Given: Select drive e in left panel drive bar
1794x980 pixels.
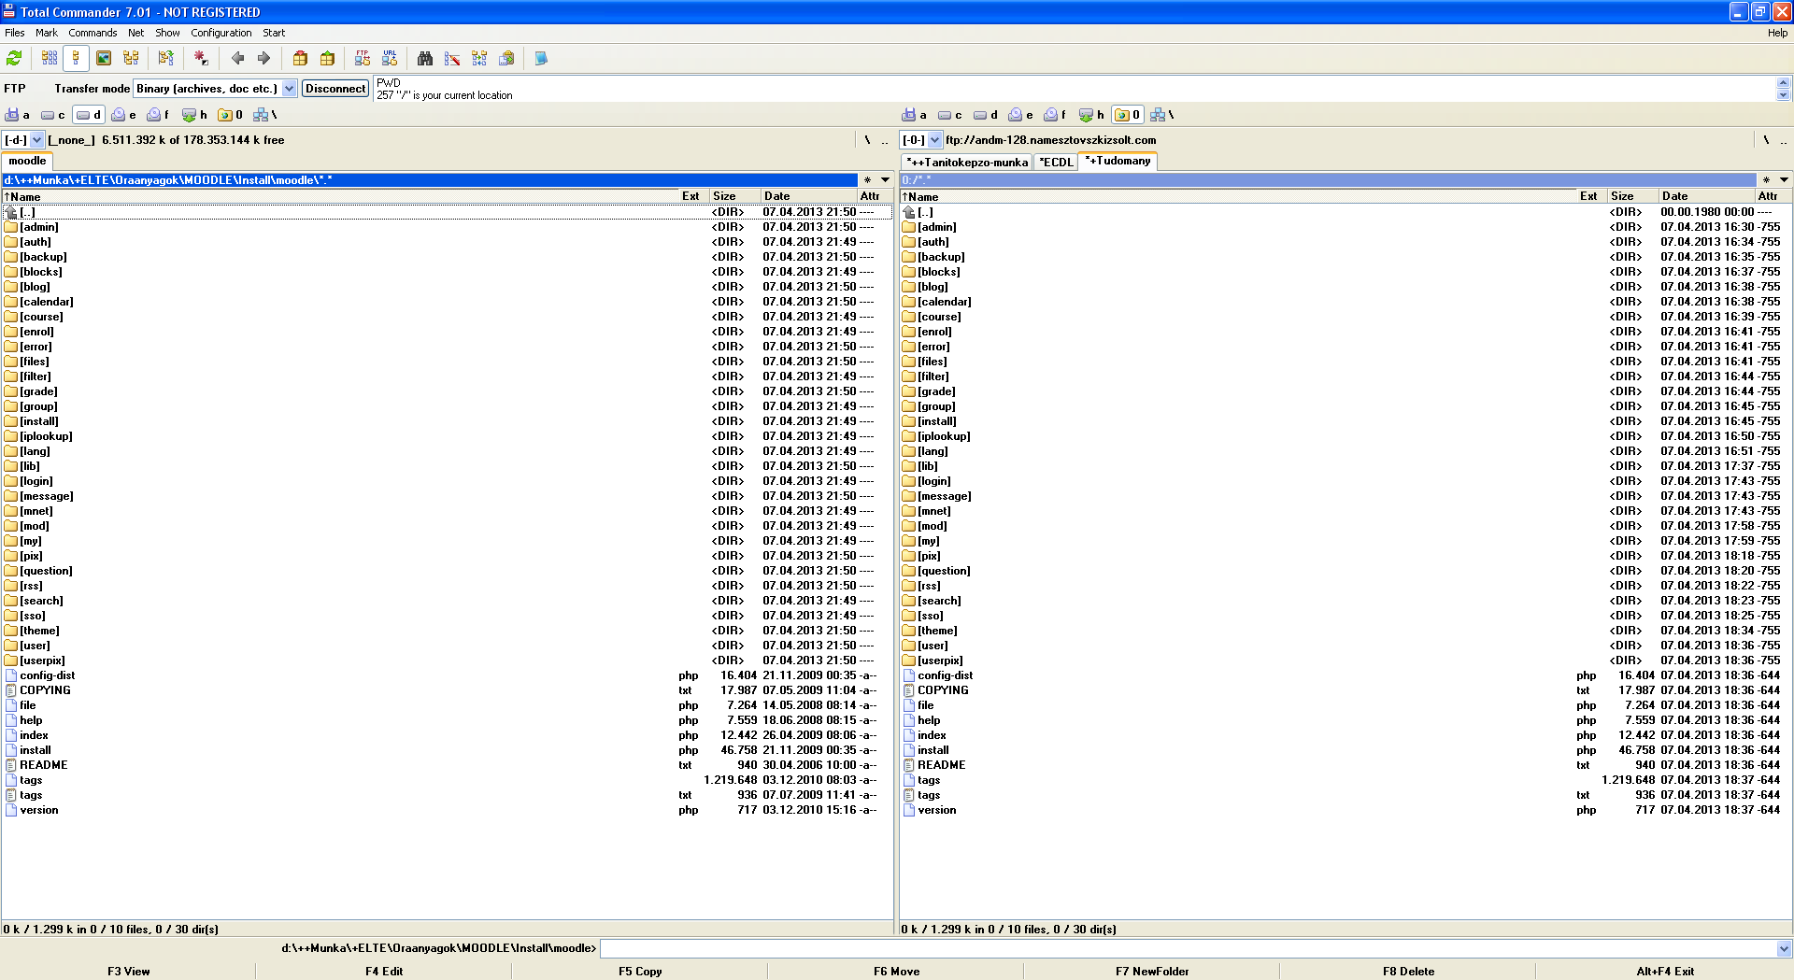Looking at the screenshot, I should pos(124,115).
